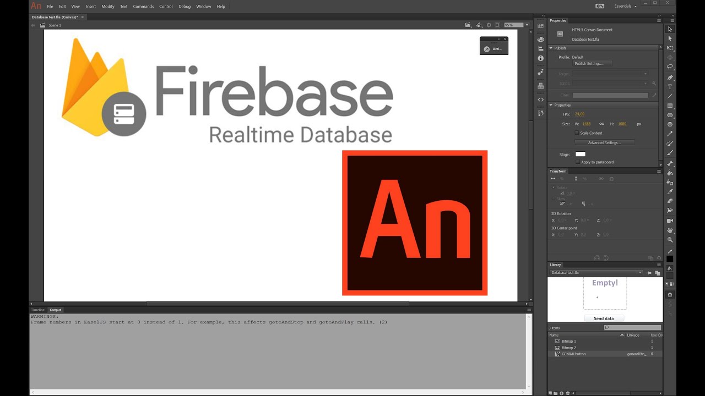Open the Code Snippets panel icon
705x396 pixels.
click(540, 100)
